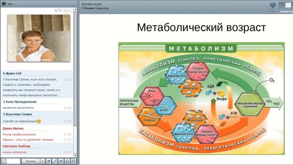Image resolution: width=293 pixels, height=165 pixels.
Task: Click user name 6 Ирина Спб
Action: [12, 73]
